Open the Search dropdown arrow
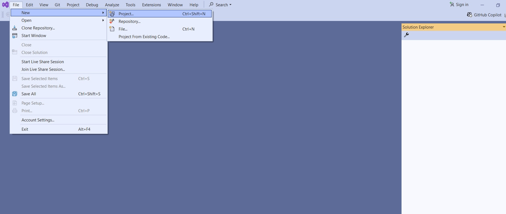Image resolution: width=506 pixels, height=214 pixels. (x=230, y=5)
